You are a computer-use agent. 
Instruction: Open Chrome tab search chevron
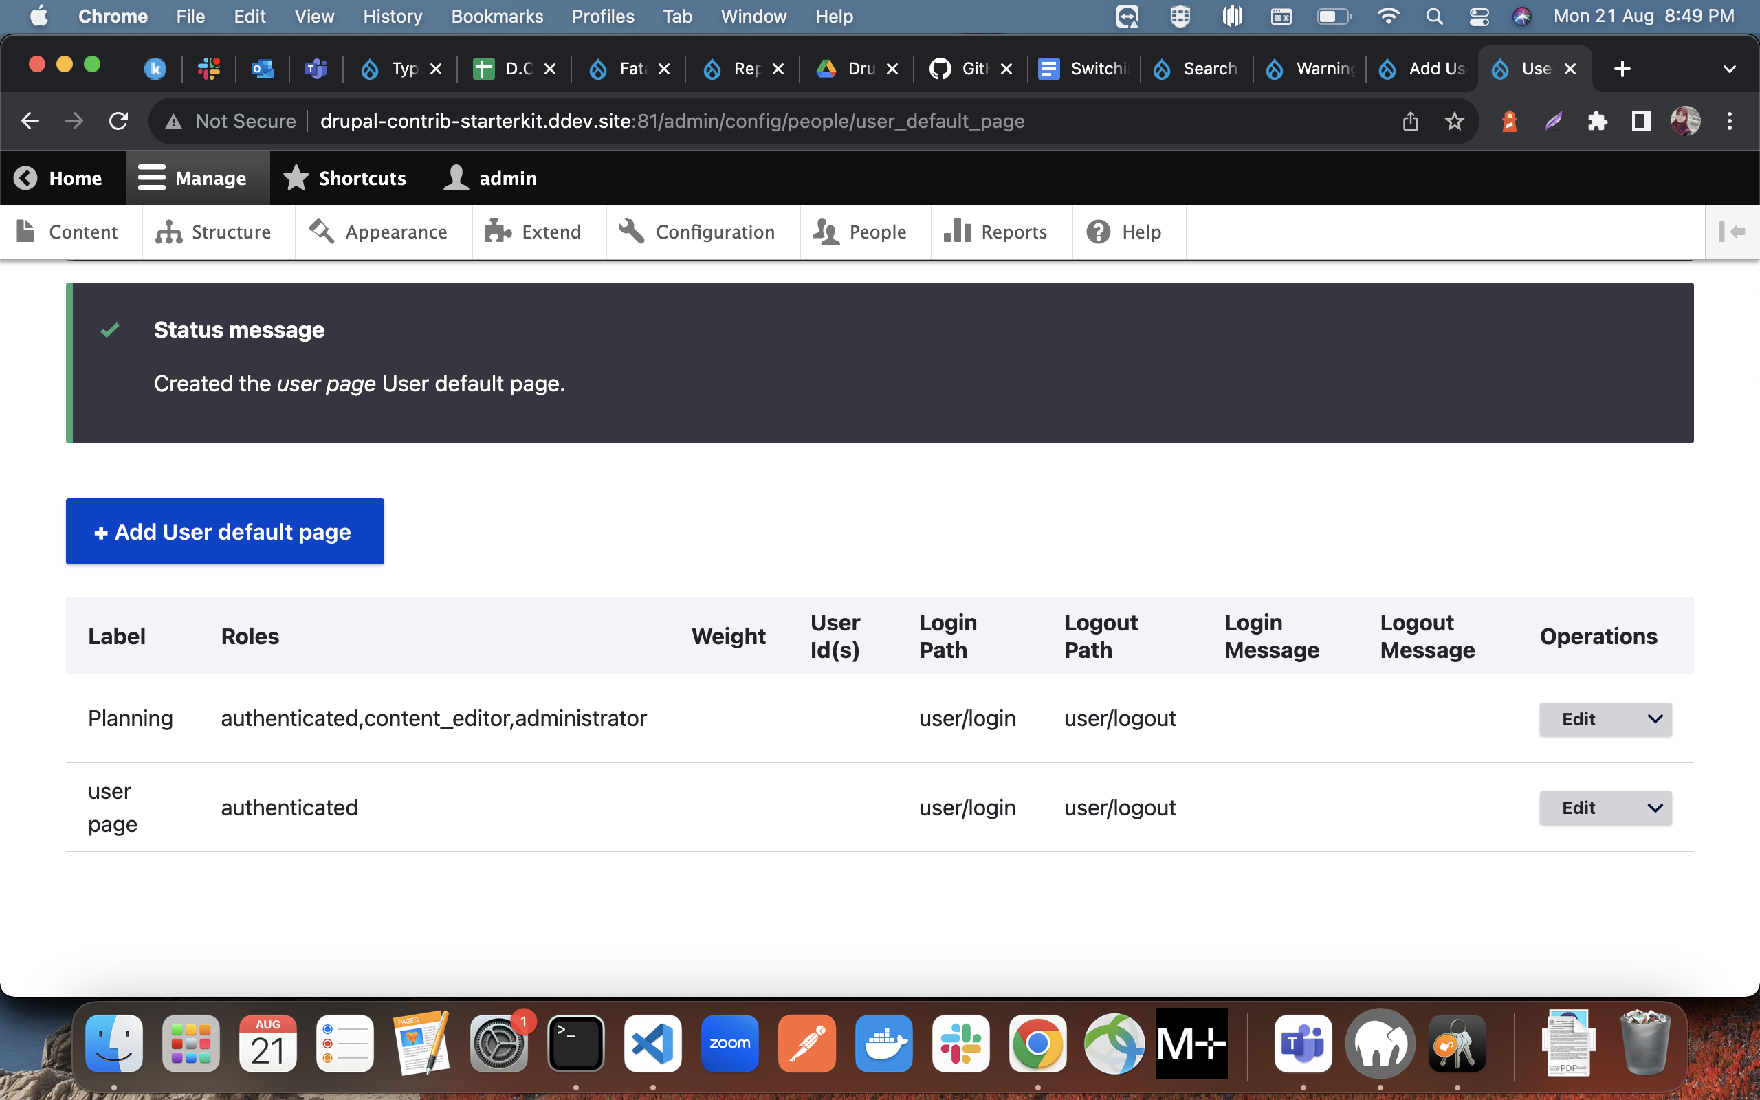point(1730,69)
